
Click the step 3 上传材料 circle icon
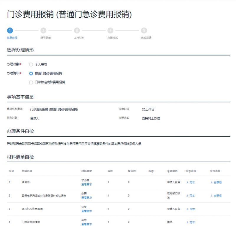pos(77,30)
